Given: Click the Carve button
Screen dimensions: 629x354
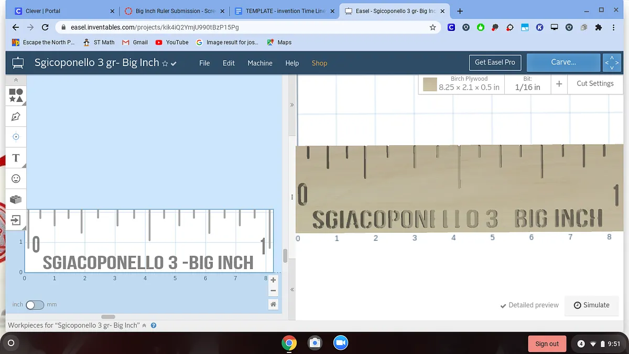Looking at the screenshot, I should coord(563,62).
